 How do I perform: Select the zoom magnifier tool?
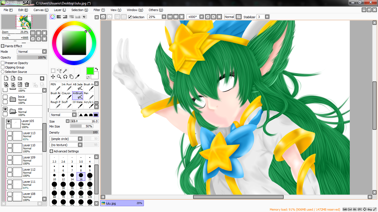(x=59, y=76)
